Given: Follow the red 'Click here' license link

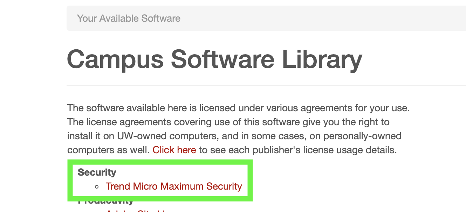Looking at the screenshot, I should click(x=174, y=150).
